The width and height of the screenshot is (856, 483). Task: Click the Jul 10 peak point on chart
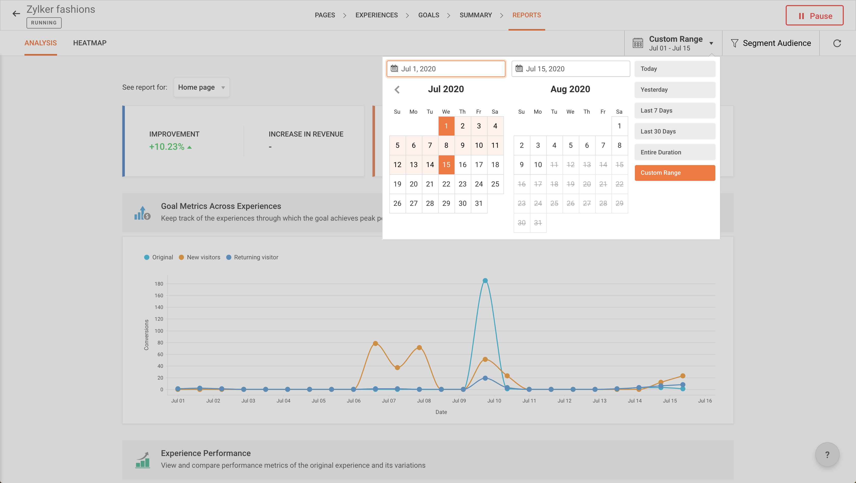coord(485,281)
